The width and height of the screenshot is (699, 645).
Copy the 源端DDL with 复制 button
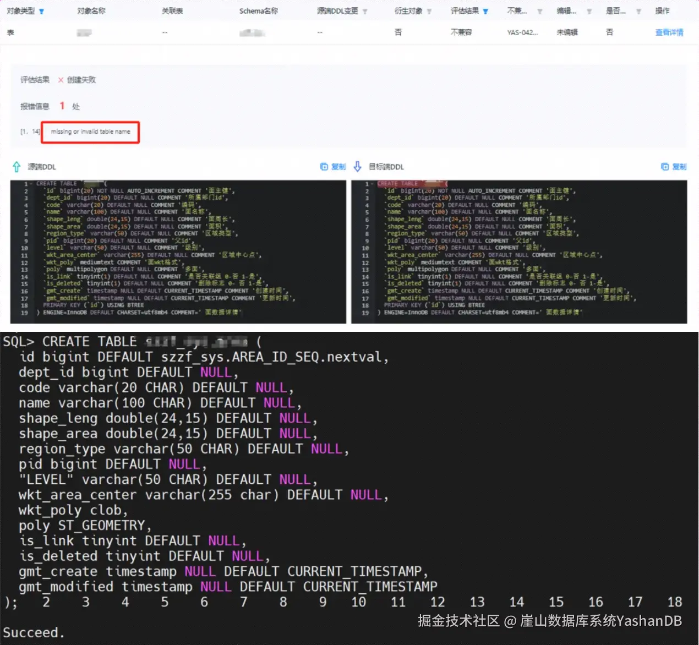333,167
